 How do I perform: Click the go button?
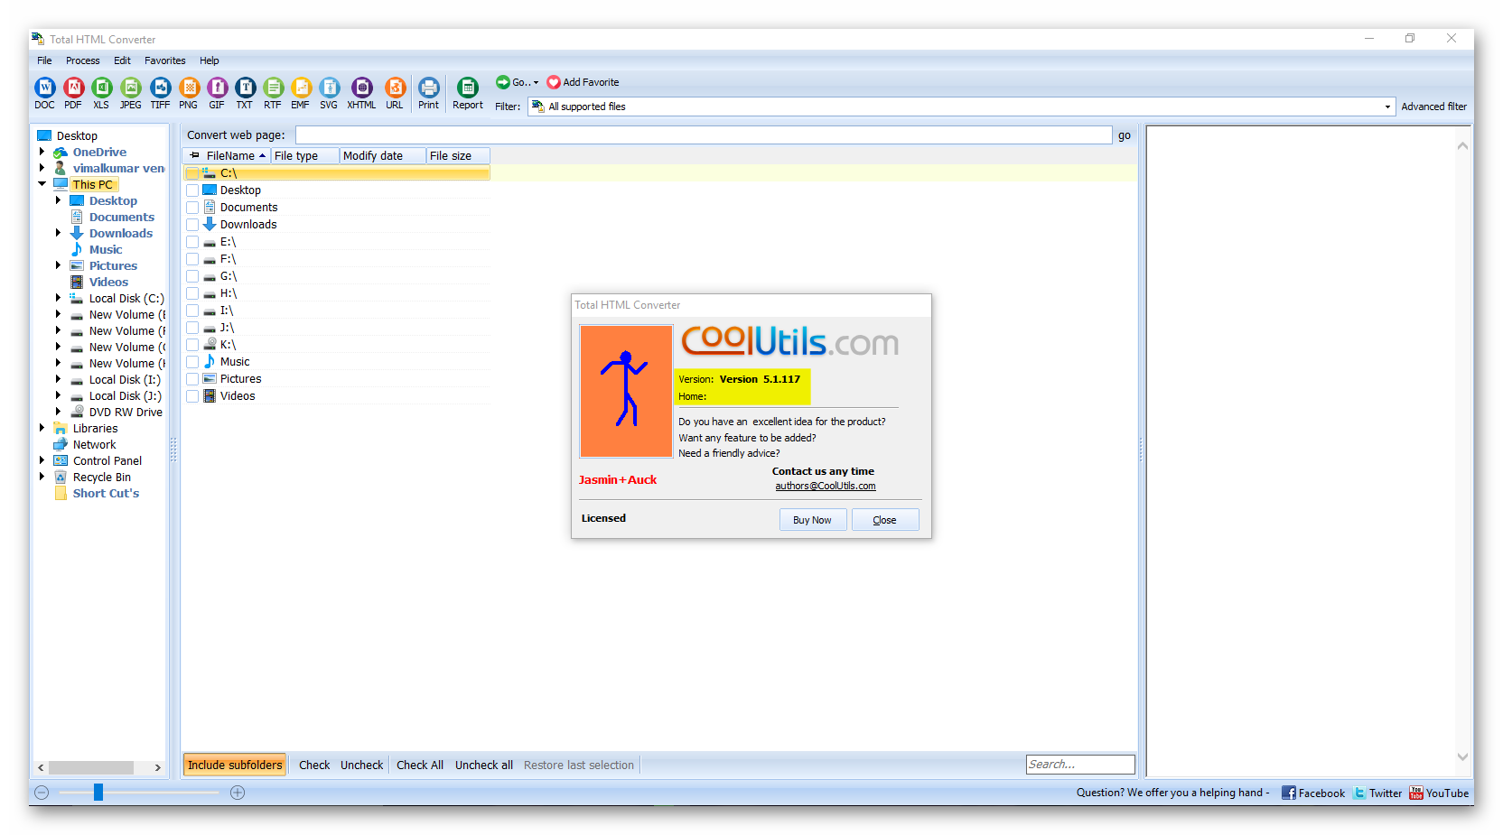(1125, 135)
